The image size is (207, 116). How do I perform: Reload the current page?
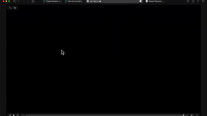(x=33, y=1)
